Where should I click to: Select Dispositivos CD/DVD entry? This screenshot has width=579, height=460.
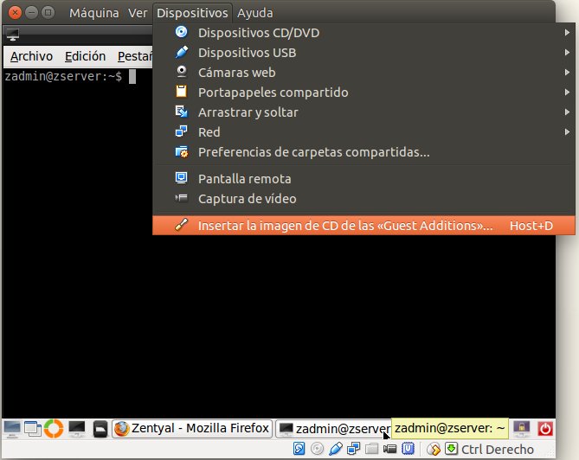(x=363, y=33)
